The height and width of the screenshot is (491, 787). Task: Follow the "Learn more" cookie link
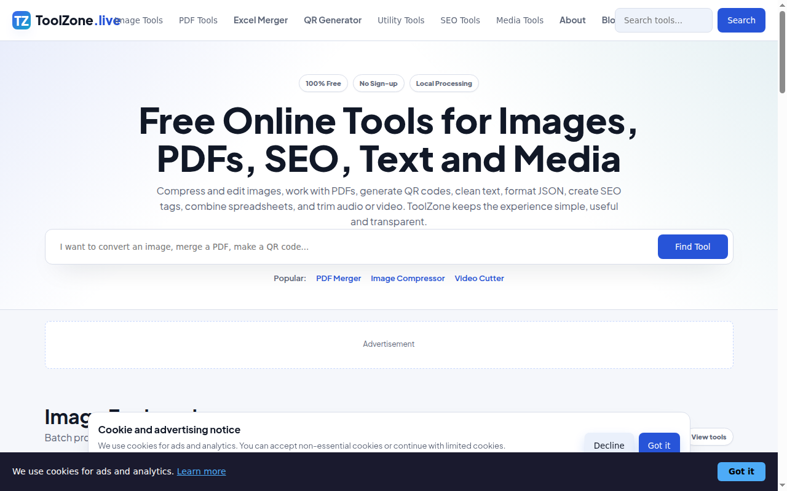[201, 471]
